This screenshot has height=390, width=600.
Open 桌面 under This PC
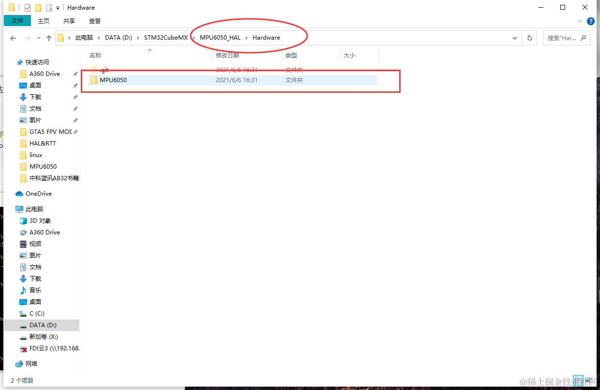(x=35, y=302)
